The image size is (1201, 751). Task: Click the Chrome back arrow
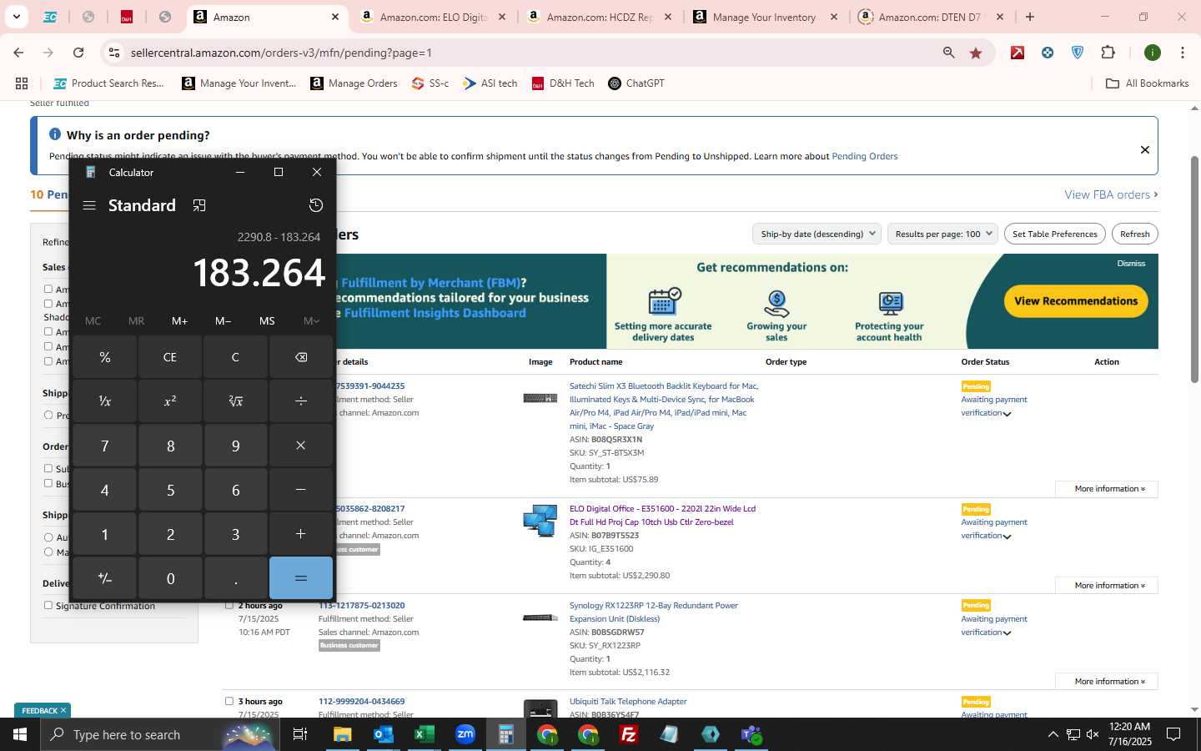point(18,53)
